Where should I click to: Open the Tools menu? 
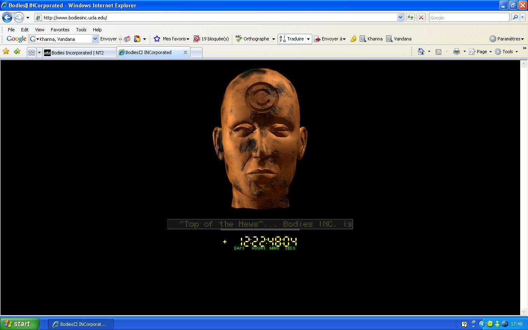[x=81, y=30]
